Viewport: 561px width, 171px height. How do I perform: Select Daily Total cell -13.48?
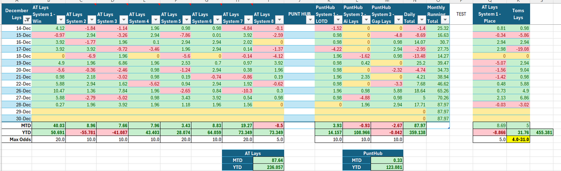coord(414,56)
